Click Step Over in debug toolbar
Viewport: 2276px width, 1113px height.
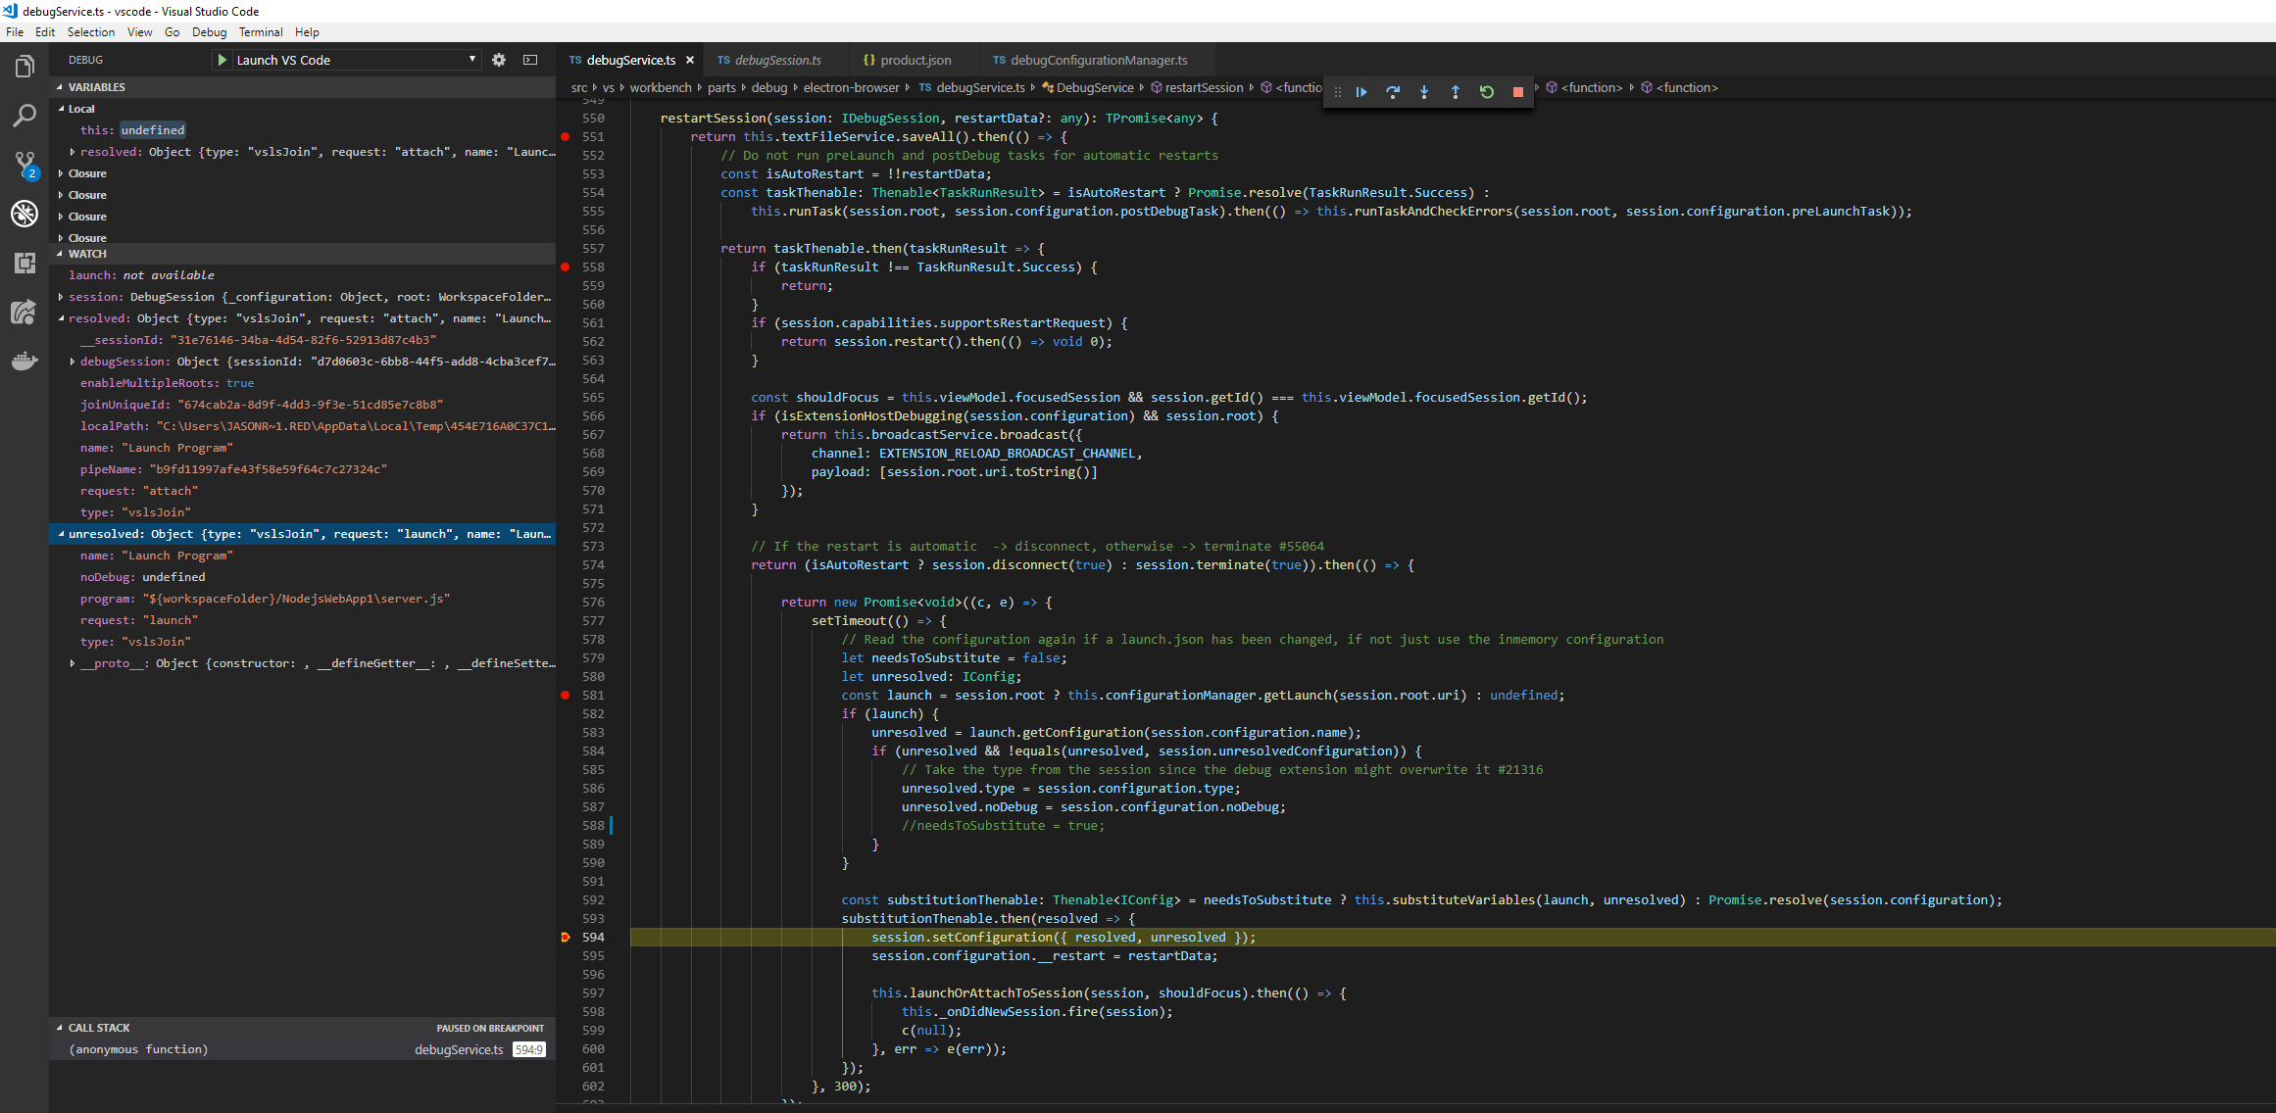point(1393,91)
